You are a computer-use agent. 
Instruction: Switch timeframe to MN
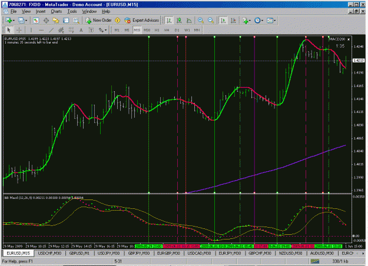197,30
